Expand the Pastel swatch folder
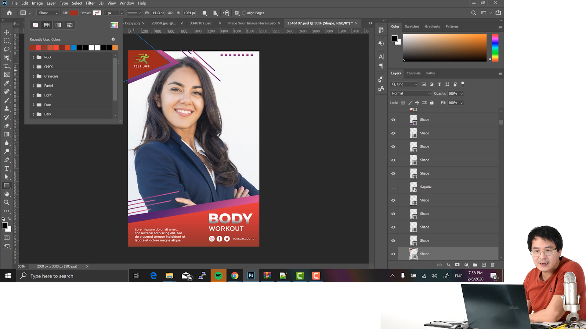 [34, 86]
